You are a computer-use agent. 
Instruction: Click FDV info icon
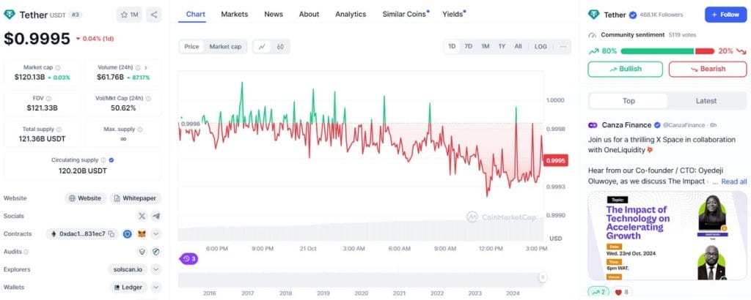48,98
